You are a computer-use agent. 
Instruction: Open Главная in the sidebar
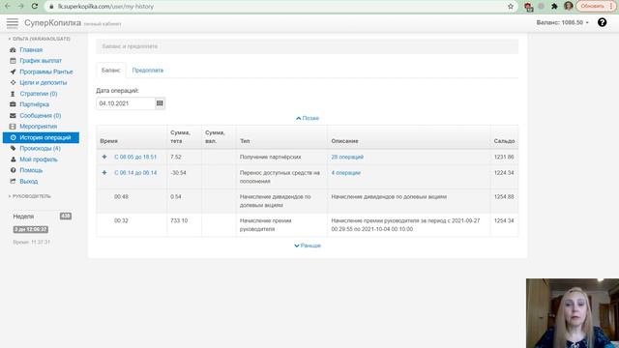[31, 49]
